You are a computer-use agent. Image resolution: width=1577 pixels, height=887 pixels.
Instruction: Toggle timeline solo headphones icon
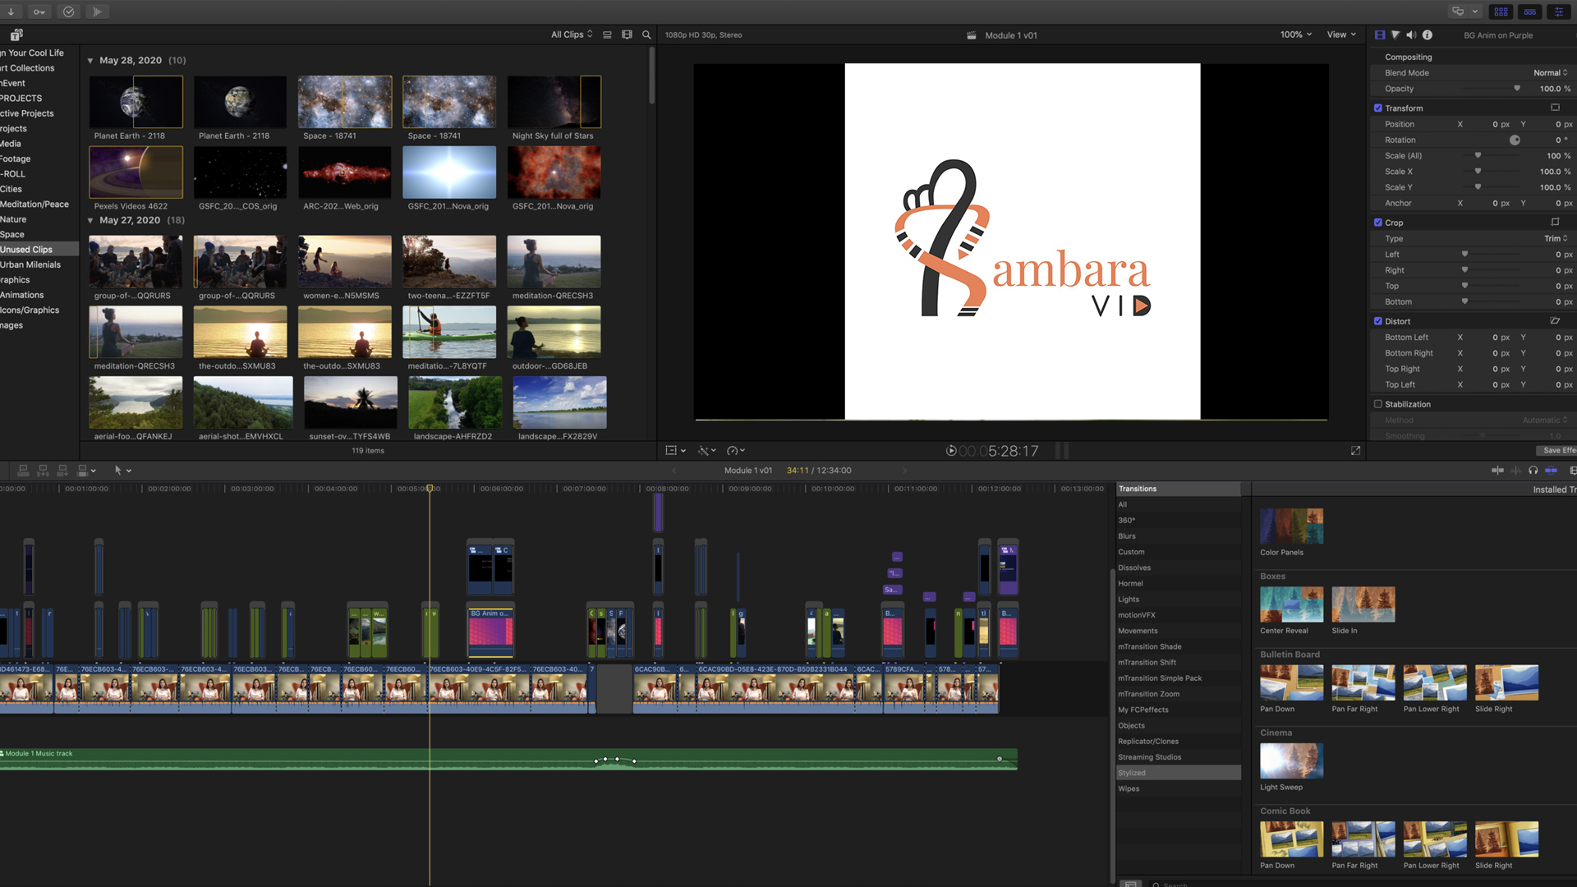[x=1533, y=470]
